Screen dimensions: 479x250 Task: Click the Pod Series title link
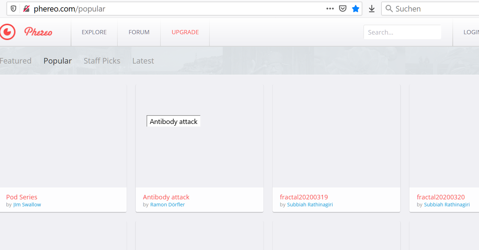pyautogui.click(x=22, y=197)
